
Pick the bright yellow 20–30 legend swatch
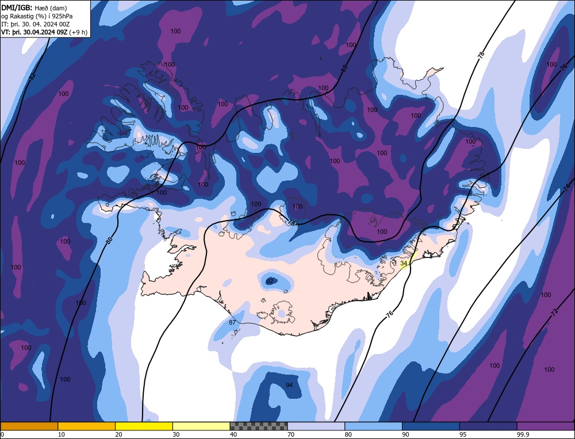click(x=144, y=426)
